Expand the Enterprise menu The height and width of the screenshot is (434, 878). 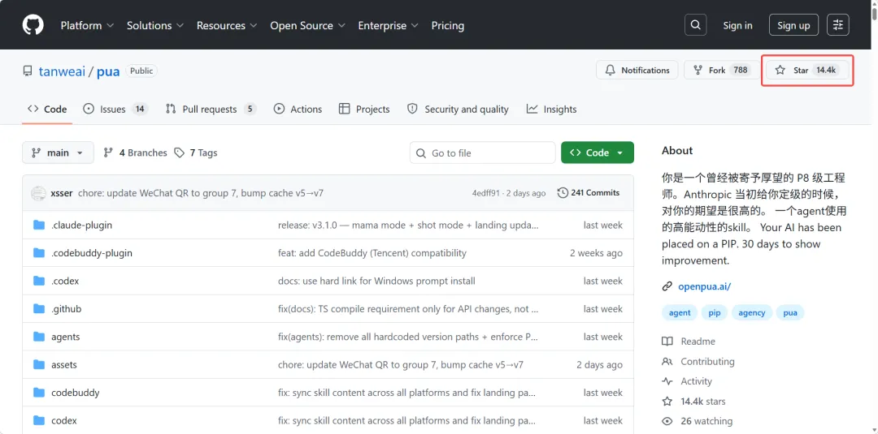coord(388,25)
